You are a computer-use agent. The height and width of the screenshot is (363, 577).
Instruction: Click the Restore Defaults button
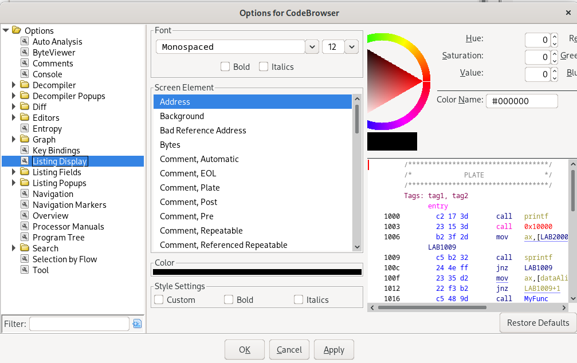coord(538,322)
